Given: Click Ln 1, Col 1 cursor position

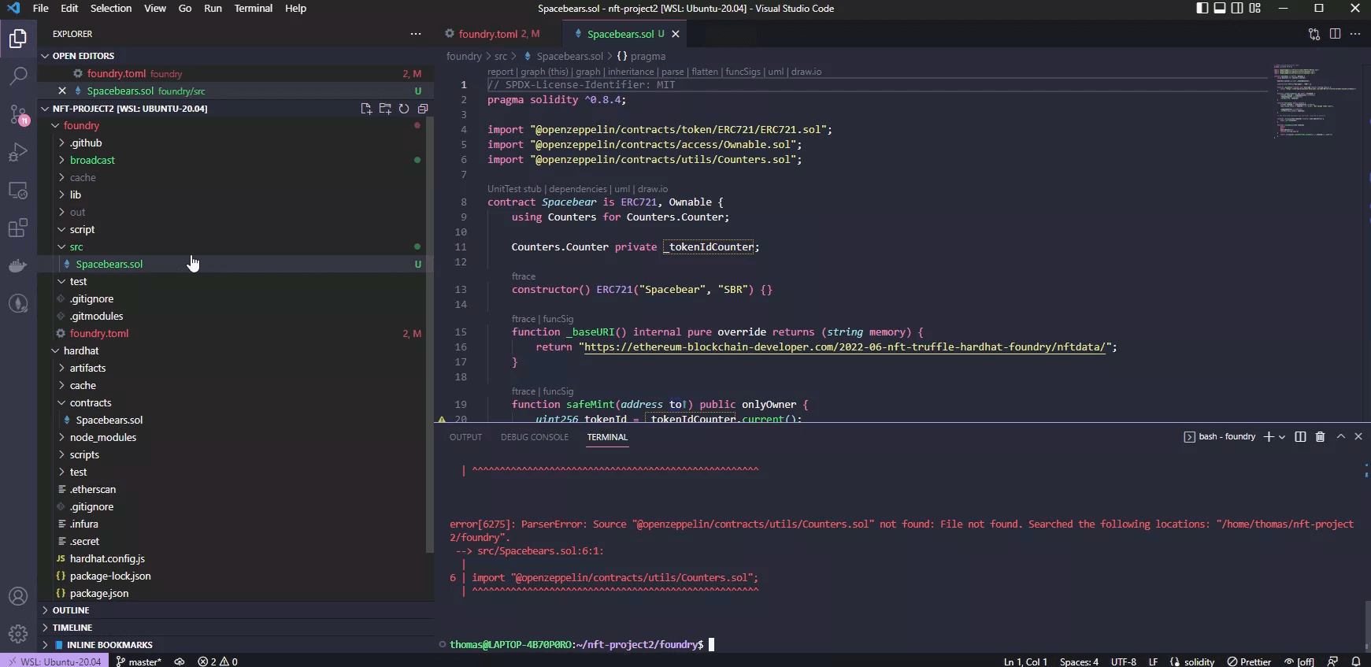Looking at the screenshot, I should point(1025,661).
